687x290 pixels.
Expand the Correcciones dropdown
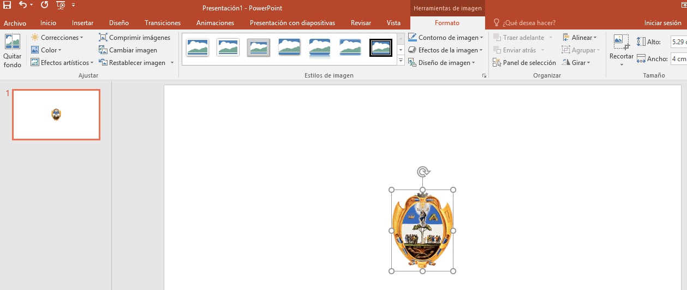click(58, 38)
